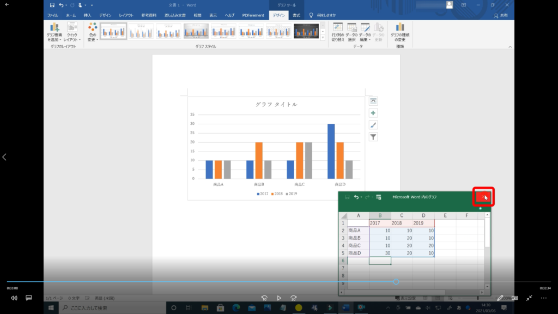Switch to the 挿入 ribbon tab
Image resolution: width=558 pixels, height=314 pixels.
(87, 15)
